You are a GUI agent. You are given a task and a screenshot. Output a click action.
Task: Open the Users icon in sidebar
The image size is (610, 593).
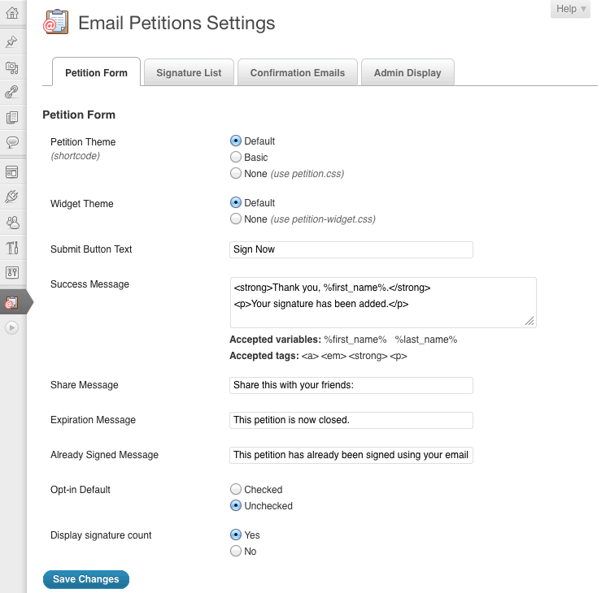(12, 222)
